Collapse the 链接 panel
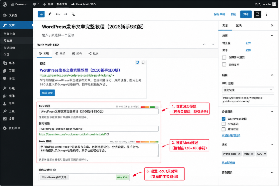This screenshot has width=279, height=186. click(272, 75)
